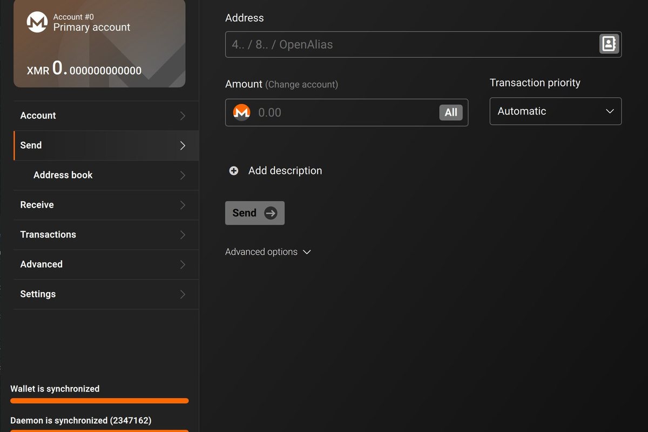Click the Send button
Viewport: 648px width, 432px height.
(255, 213)
